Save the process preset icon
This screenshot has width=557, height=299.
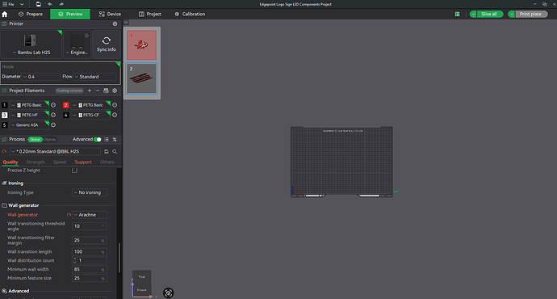107,151
